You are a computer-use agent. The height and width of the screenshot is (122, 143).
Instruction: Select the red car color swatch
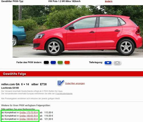[x=67, y=62]
